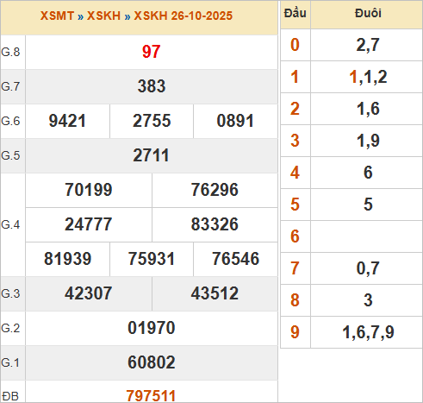Image resolution: width=423 pixels, height=403 pixels.
Task: Click tail values 2,7
Action: [368, 45]
